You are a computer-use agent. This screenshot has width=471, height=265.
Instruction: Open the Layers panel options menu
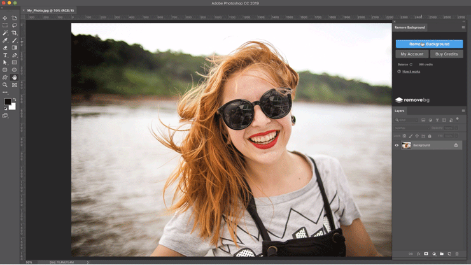(x=463, y=111)
